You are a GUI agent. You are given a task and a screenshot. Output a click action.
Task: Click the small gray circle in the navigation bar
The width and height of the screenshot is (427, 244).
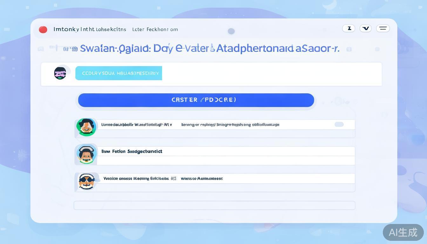pyautogui.click(x=231, y=31)
